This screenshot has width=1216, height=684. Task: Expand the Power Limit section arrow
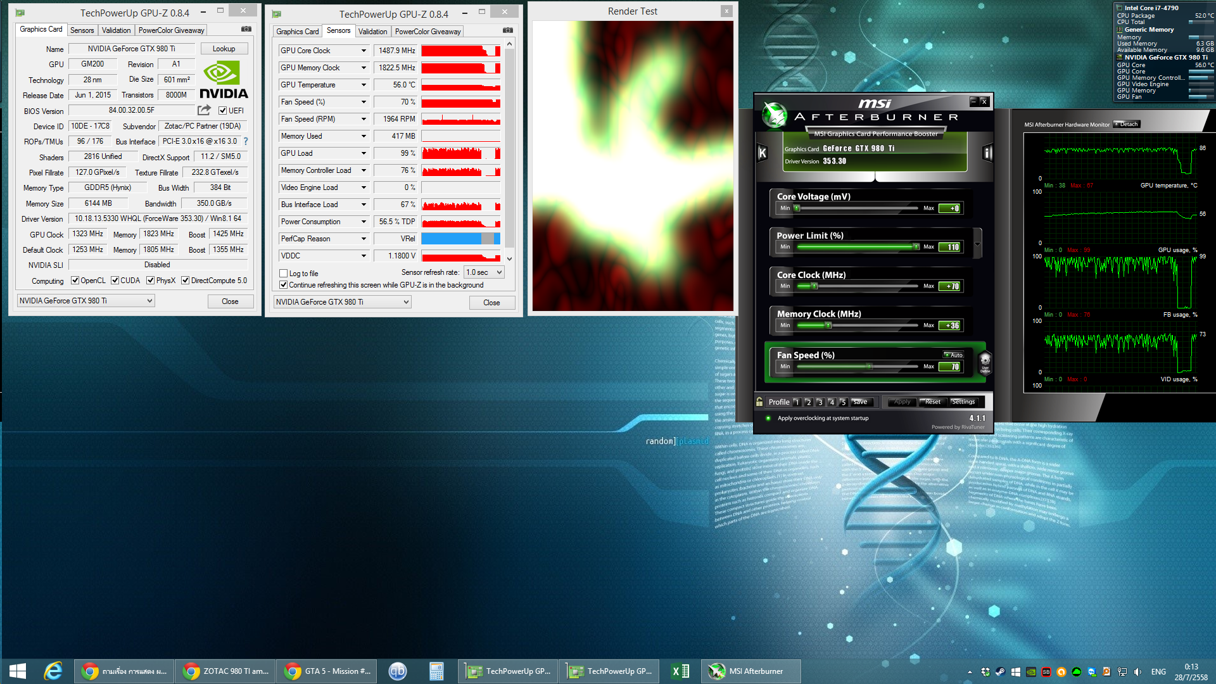coord(977,244)
